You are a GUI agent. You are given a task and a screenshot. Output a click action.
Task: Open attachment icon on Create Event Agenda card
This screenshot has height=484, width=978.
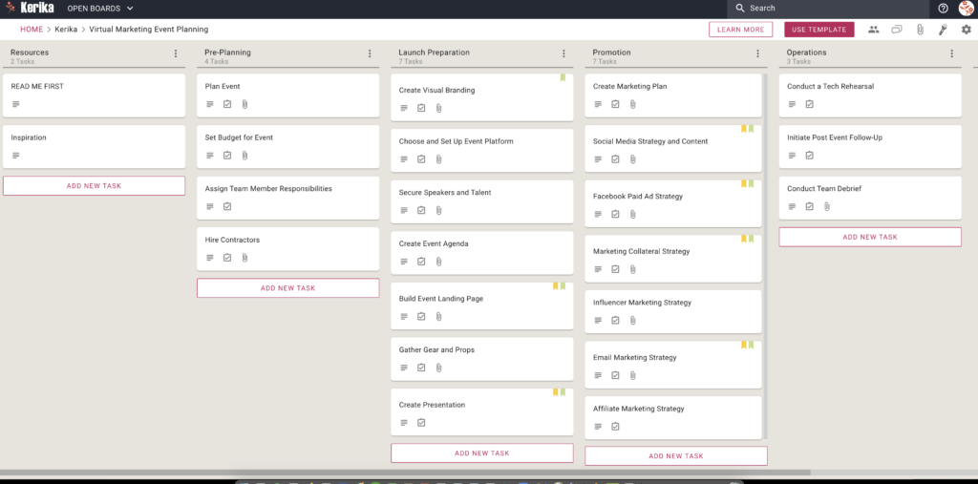(438, 262)
